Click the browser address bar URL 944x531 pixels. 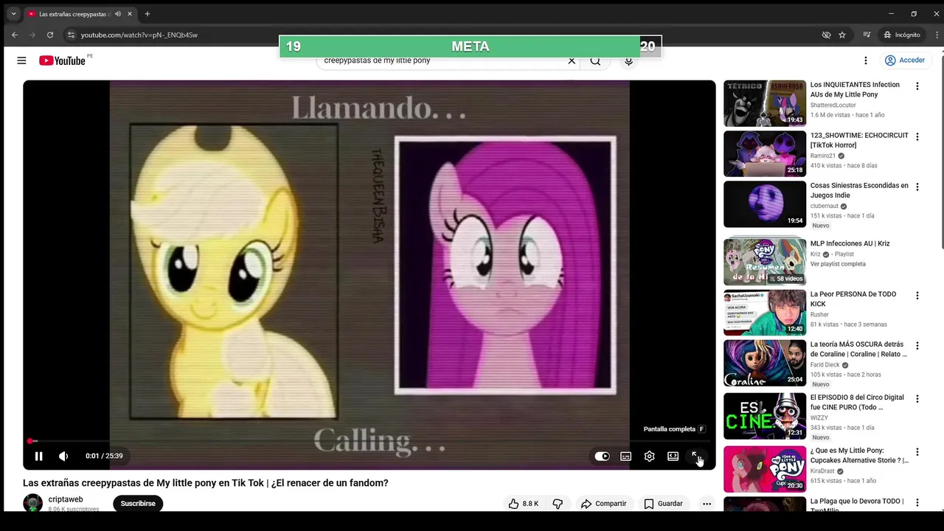(x=139, y=35)
